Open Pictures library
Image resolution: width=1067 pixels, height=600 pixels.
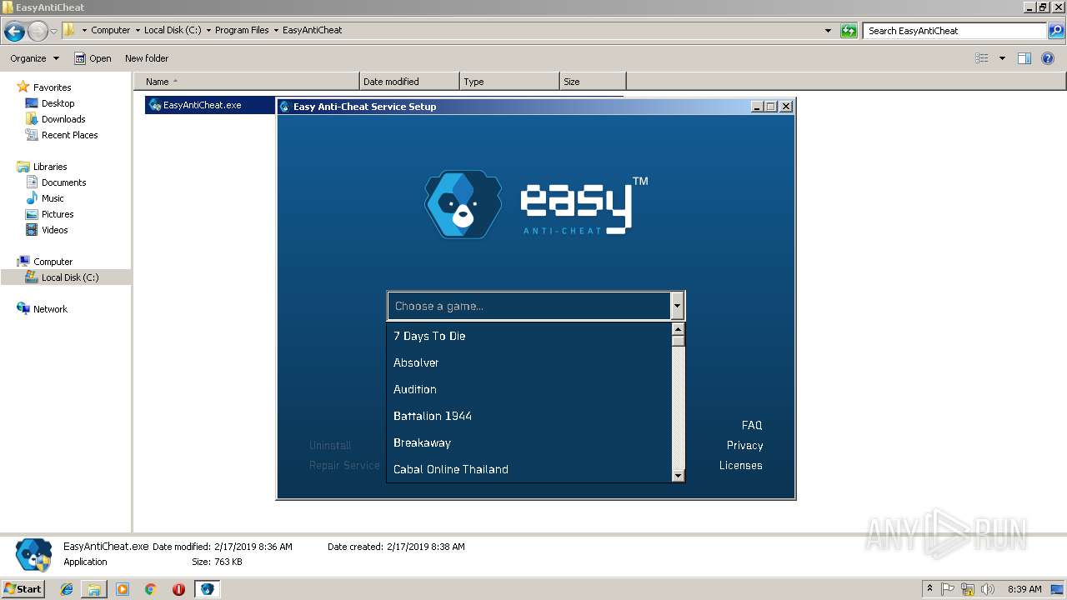58,214
